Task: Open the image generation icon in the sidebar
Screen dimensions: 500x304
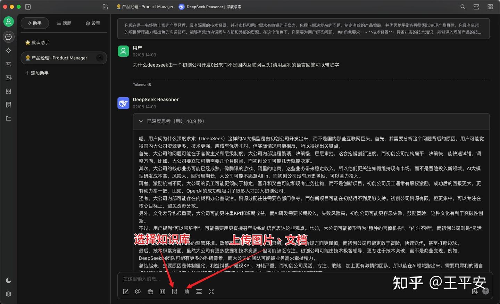Action: (9, 64)
